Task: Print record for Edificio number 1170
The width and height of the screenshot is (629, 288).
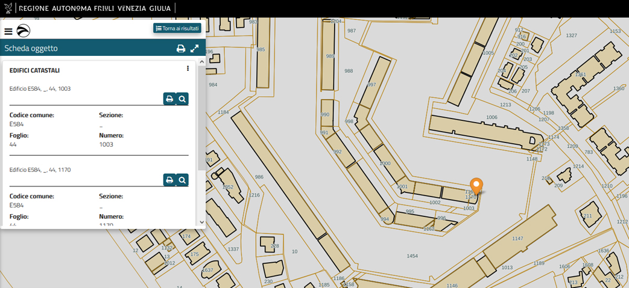Action: [x=169, y=180]
